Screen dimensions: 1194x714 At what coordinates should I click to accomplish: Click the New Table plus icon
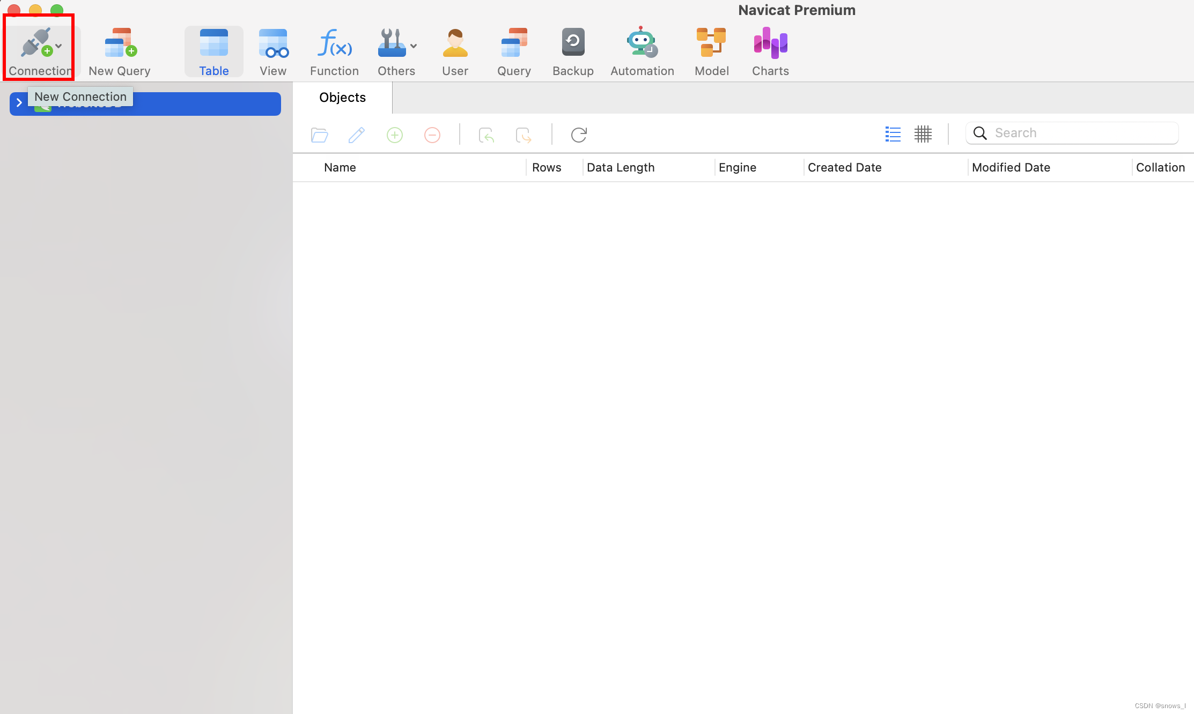[395, 135]
